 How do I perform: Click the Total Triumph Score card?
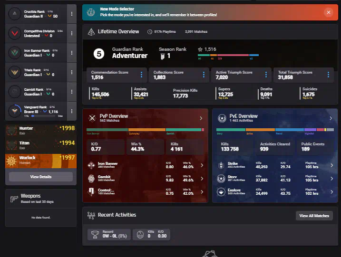click(x=303, y=75)
